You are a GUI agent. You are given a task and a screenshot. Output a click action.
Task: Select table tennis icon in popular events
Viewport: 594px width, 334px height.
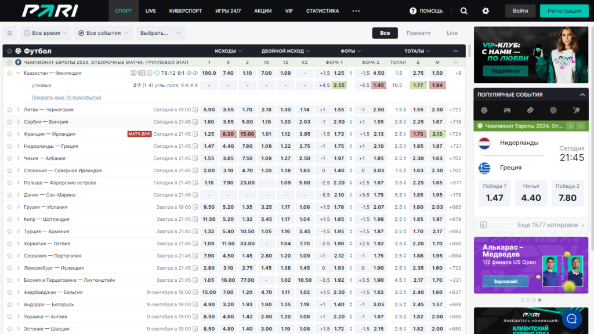[x=576, y=110]
